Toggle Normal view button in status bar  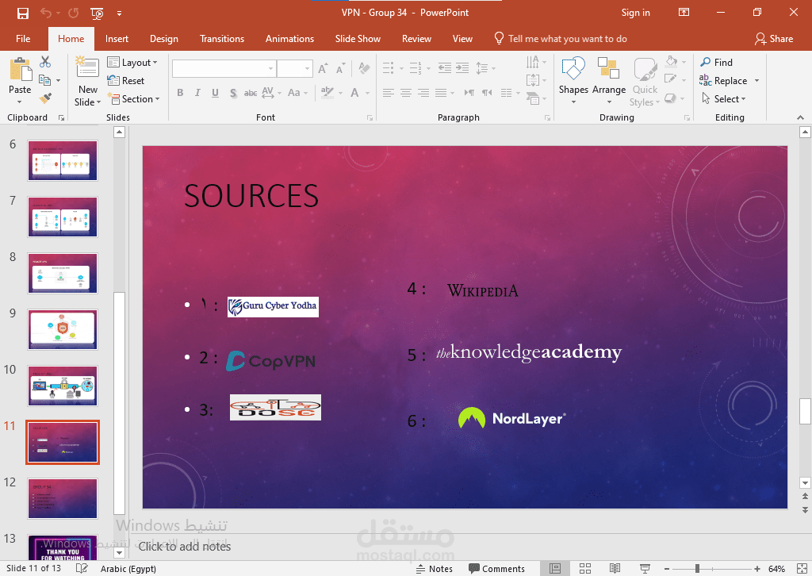coord(555,569)
